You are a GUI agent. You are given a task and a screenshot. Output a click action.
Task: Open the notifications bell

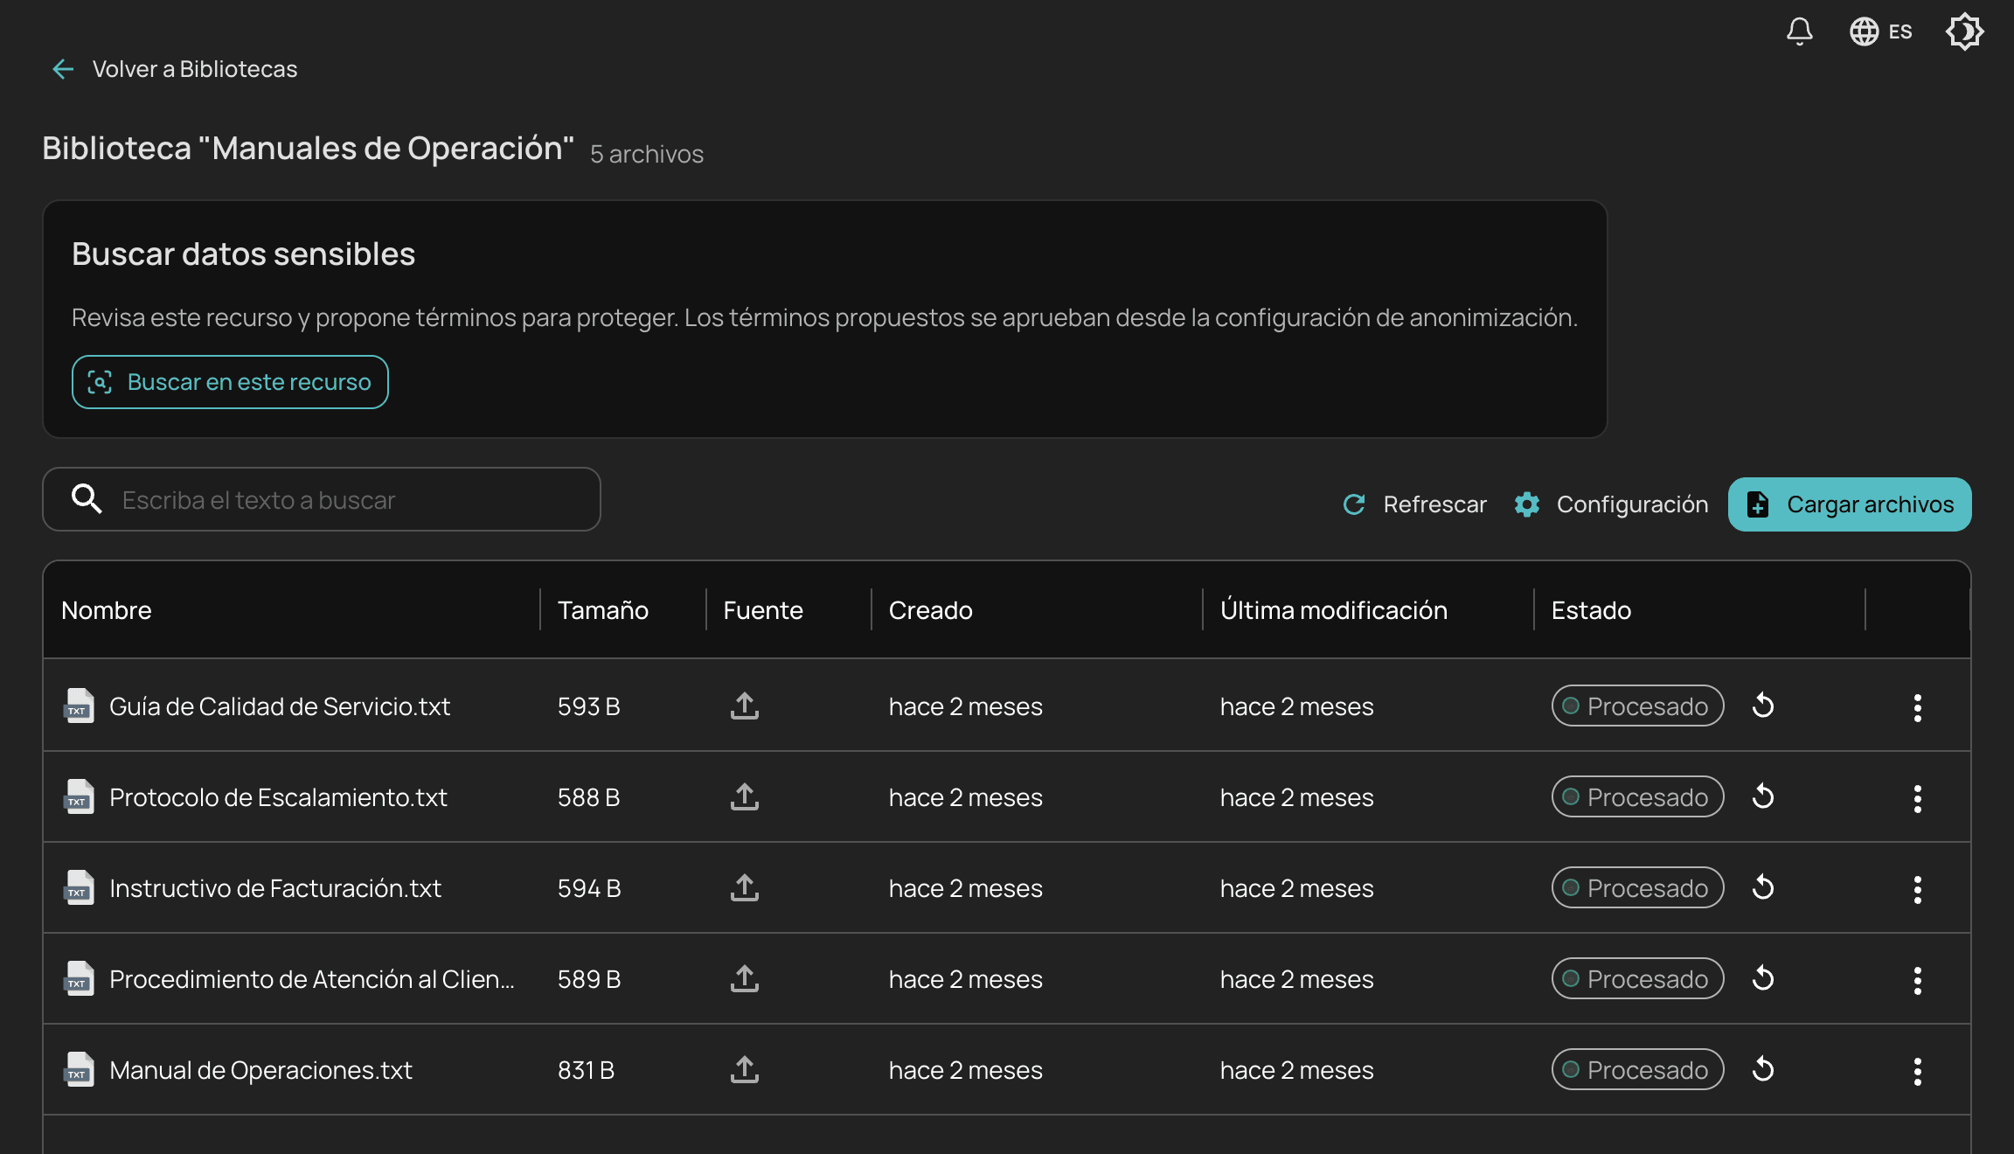click(x=1799, y=31)
